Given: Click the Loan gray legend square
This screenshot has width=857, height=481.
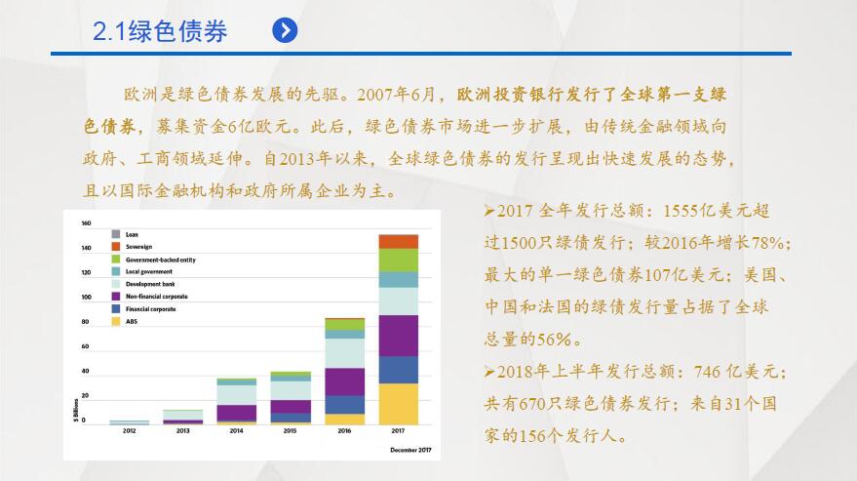Looking at the screenshot, I should tap(116, 234).
